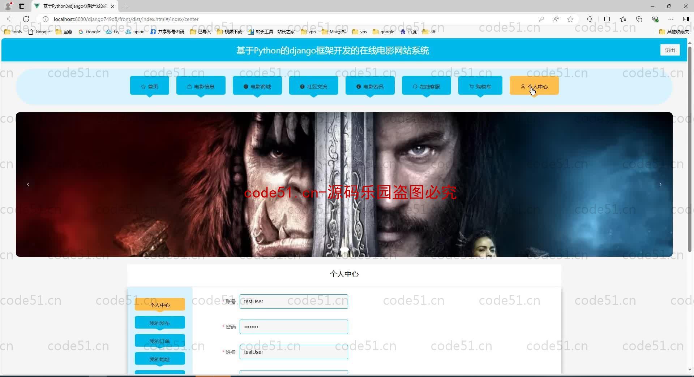Open the vps bookmark folder
The image size is (694, 377).
(x=360, y=32)
